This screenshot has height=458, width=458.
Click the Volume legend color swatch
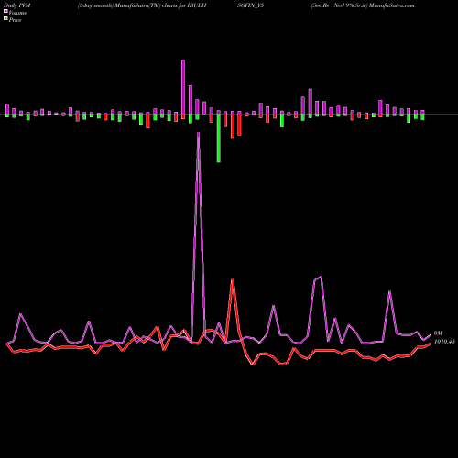coord(5,12)
